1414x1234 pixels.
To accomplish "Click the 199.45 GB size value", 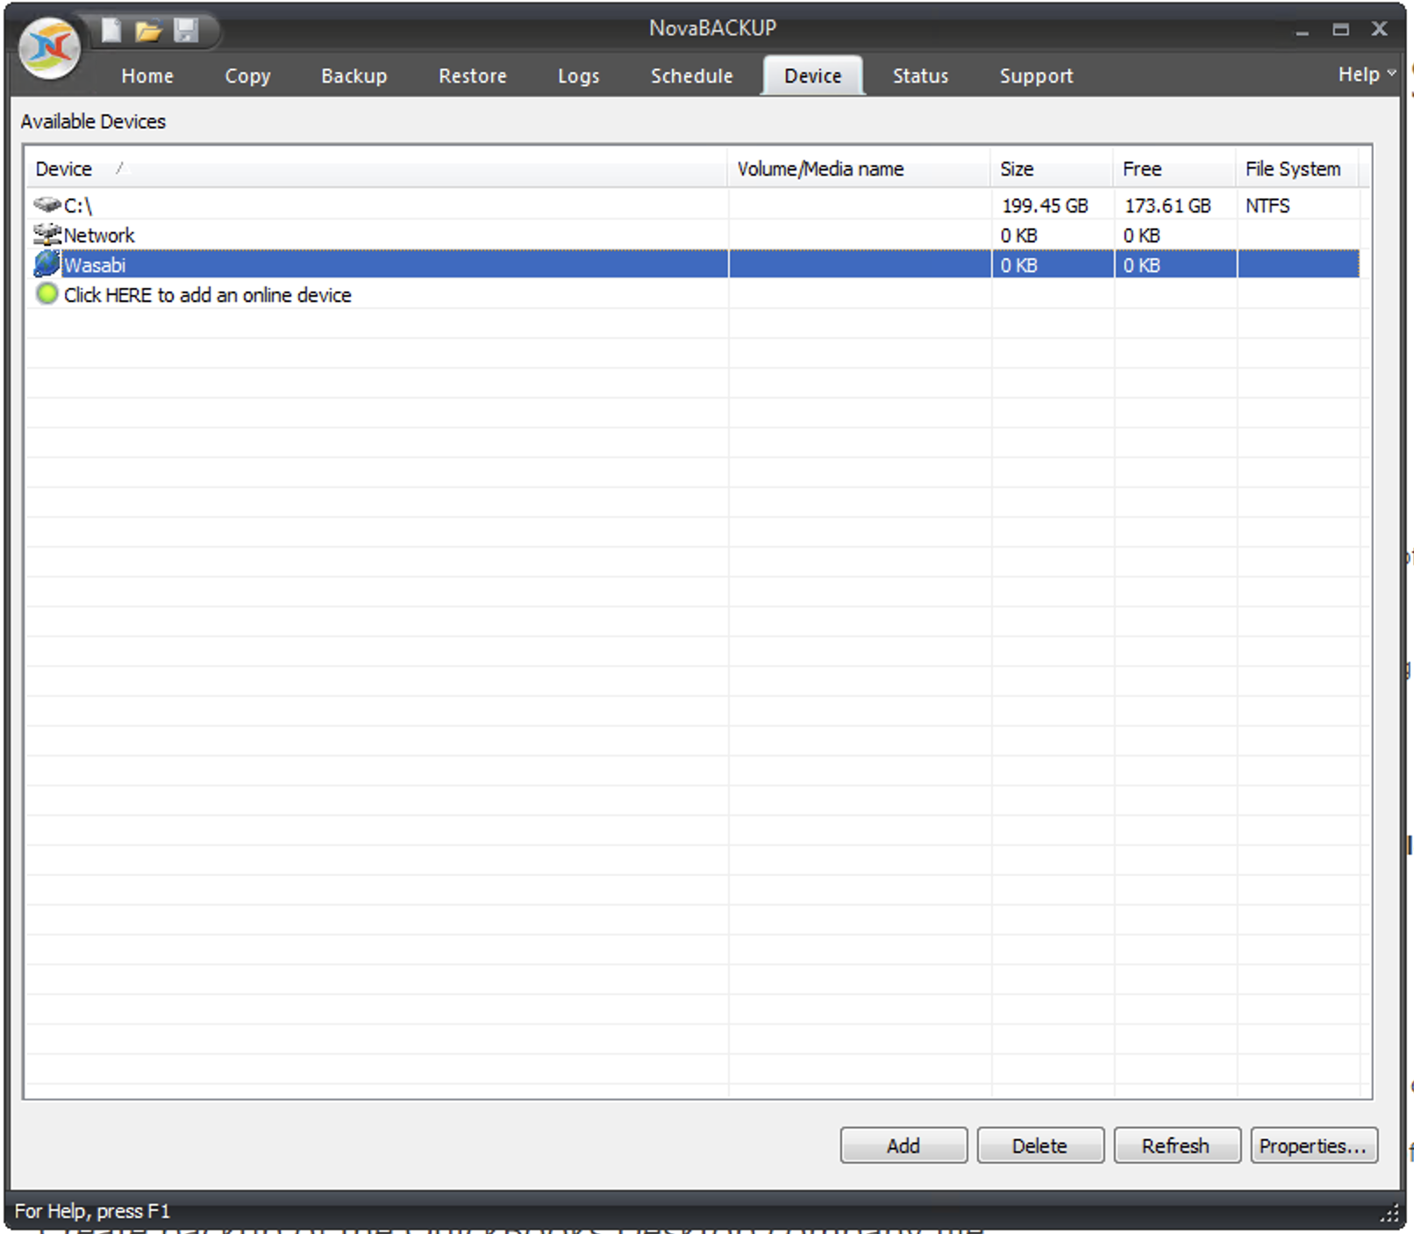I will 1045,205.
